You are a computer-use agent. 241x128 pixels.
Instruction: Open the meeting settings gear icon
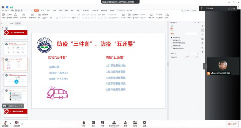point(145,122)
